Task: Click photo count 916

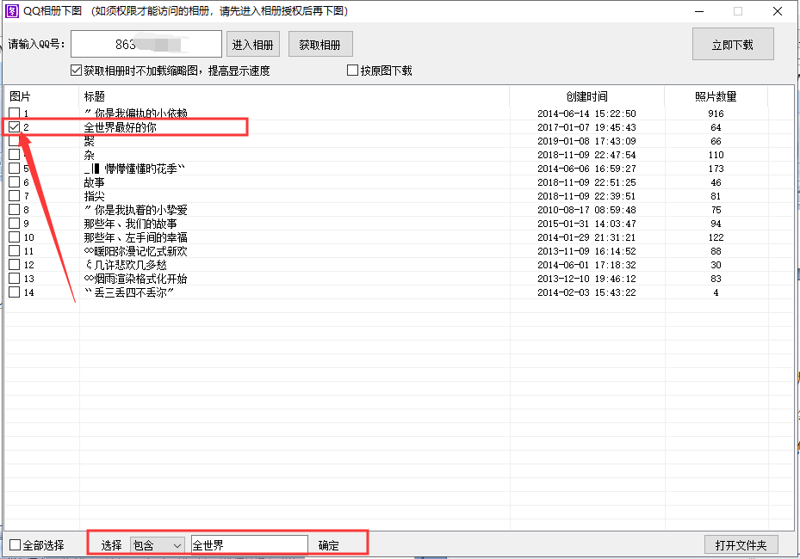Action: point(716,114)
